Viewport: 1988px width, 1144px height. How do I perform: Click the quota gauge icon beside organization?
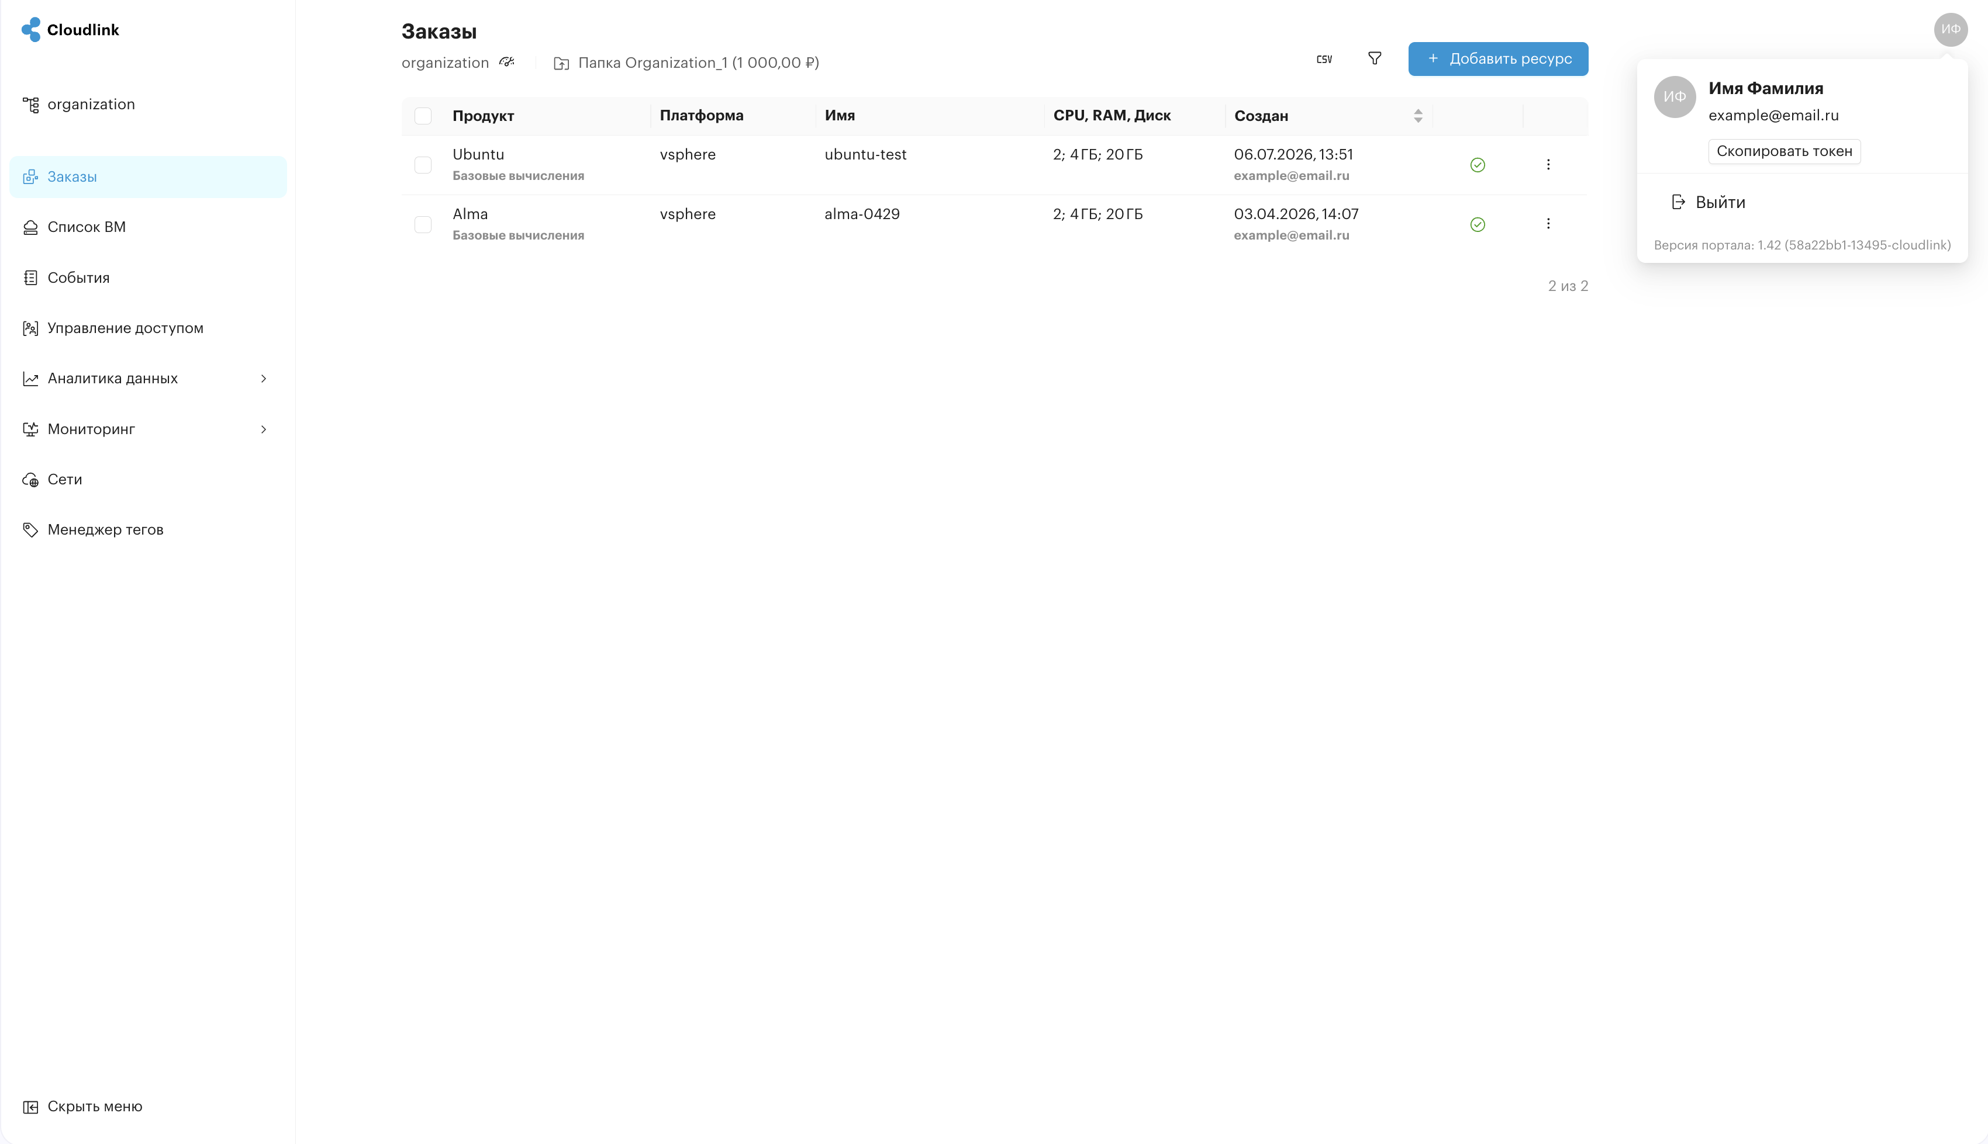(507, 62)
